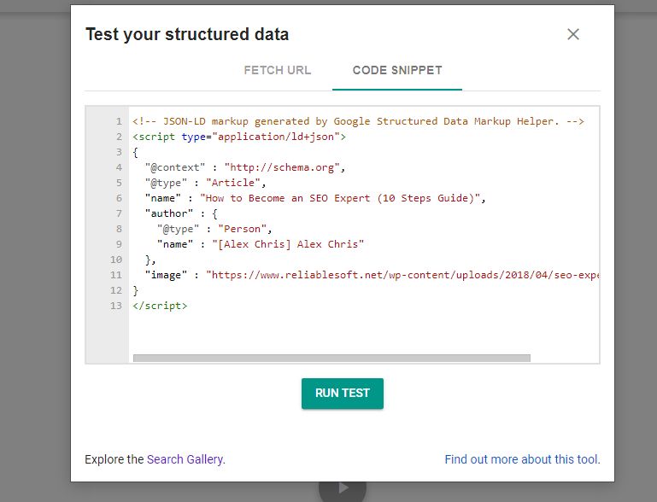Click the play icon below the dialog

pyautogui.click(x=343, y=488)
